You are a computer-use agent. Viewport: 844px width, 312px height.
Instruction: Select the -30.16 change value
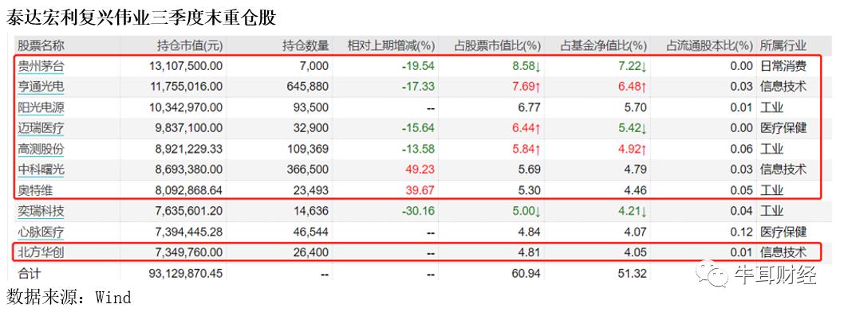click(418, 211)
